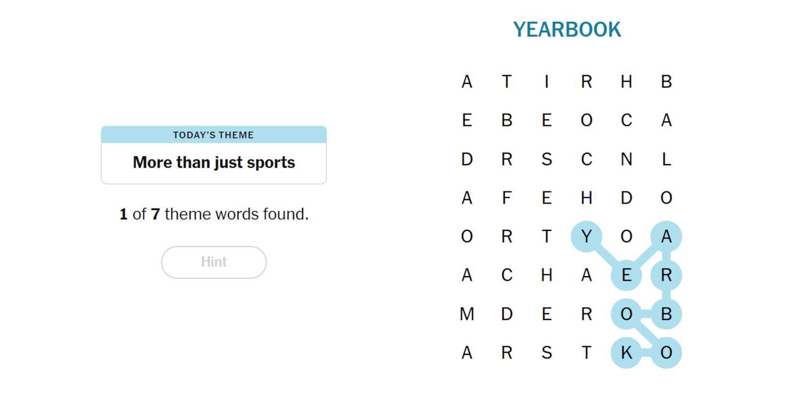This screenshot has width=790, height=395.
Task: Select the highlighted letter E
Action: click(626, 275)
